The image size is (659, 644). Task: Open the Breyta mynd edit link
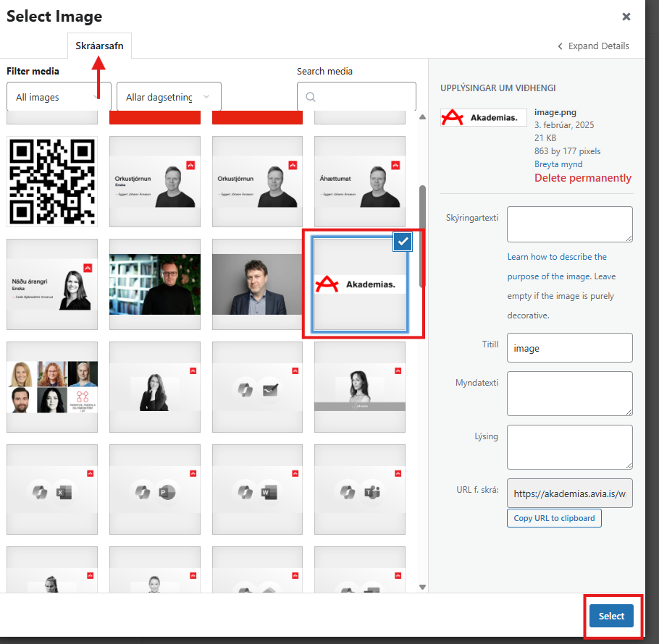tap(558, 164)
